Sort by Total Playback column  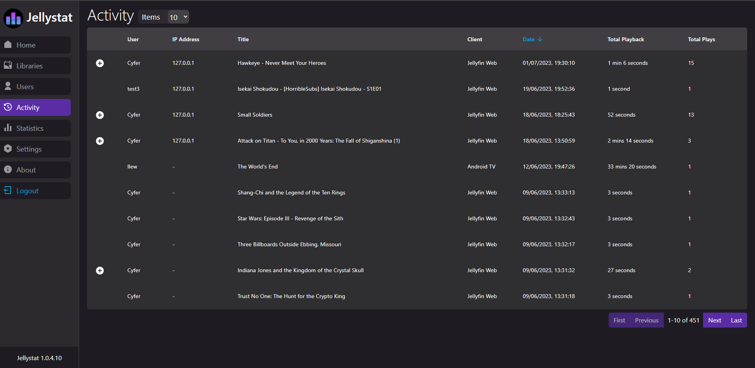(625, 39)
